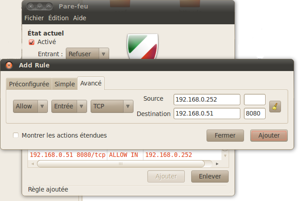This screenshot has height=201, width=299.
Task: Click the down scroll arrow in rules list
Action: coord(225,156)
